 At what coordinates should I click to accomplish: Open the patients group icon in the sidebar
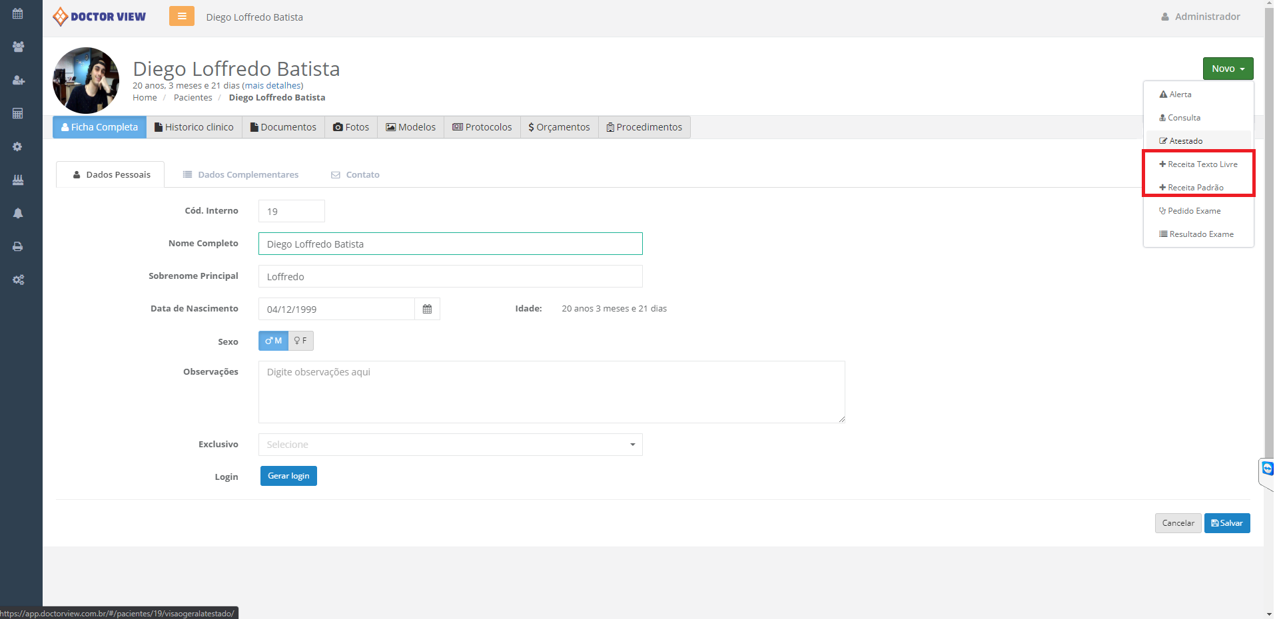pos(18,47)
